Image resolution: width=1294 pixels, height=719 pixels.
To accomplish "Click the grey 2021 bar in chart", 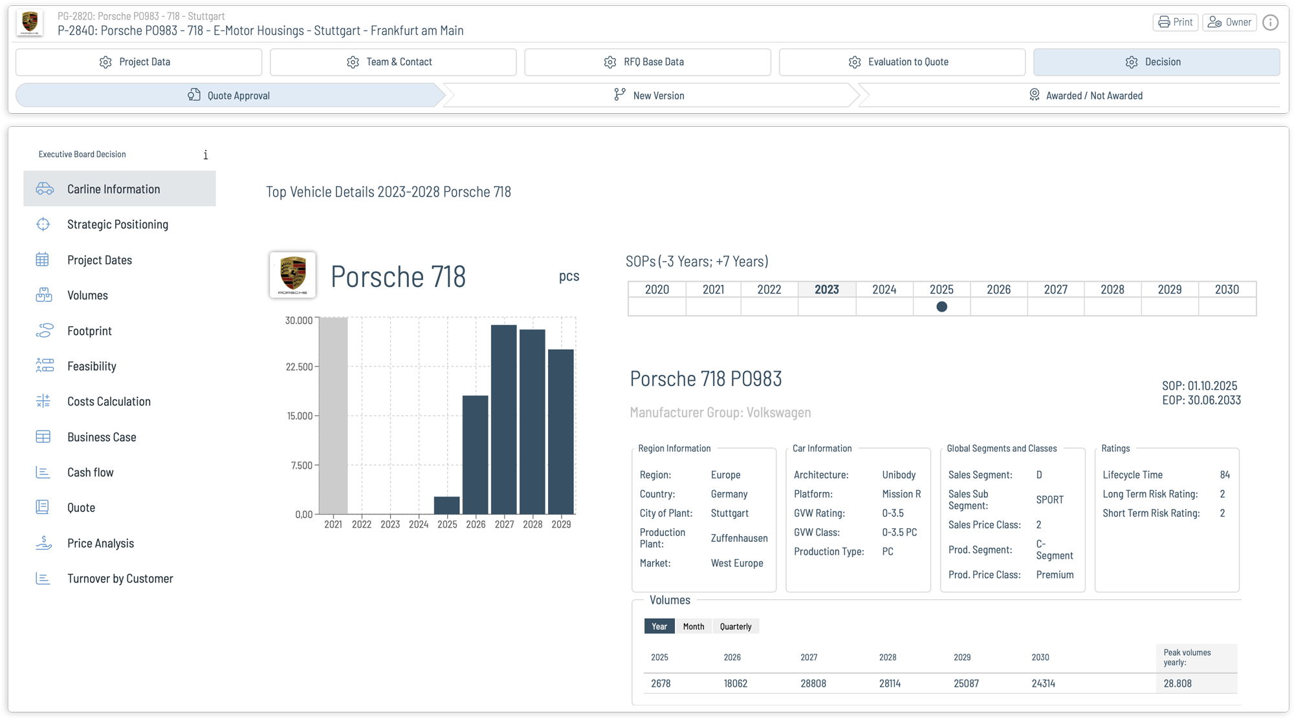I will (333, 416).
